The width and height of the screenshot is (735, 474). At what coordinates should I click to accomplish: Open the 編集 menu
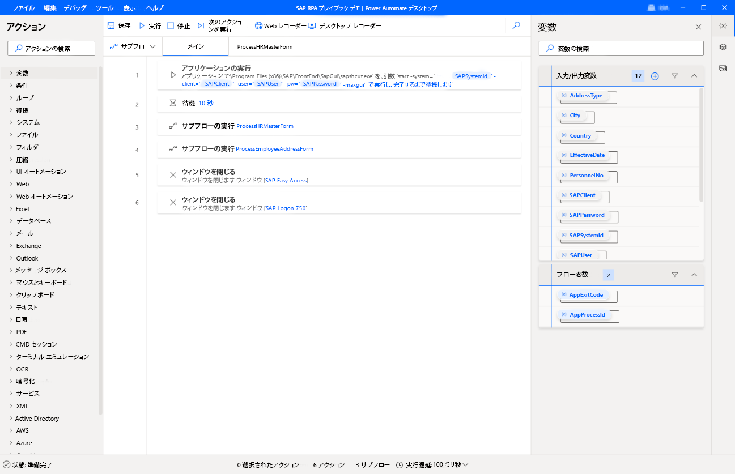pos(50,8)
